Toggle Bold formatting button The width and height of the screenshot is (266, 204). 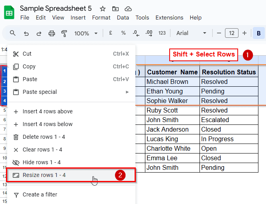[258, 33]
